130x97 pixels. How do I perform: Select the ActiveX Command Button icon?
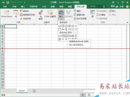pos(60,36)
